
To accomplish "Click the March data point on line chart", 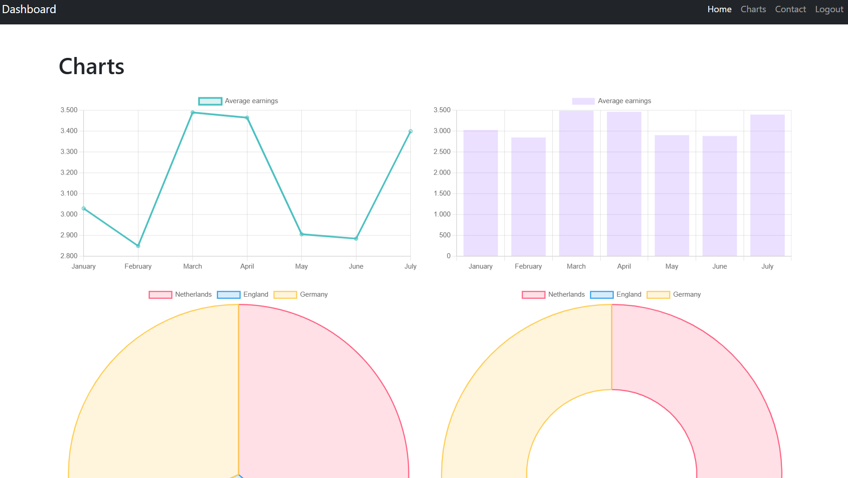I will 193,113.
